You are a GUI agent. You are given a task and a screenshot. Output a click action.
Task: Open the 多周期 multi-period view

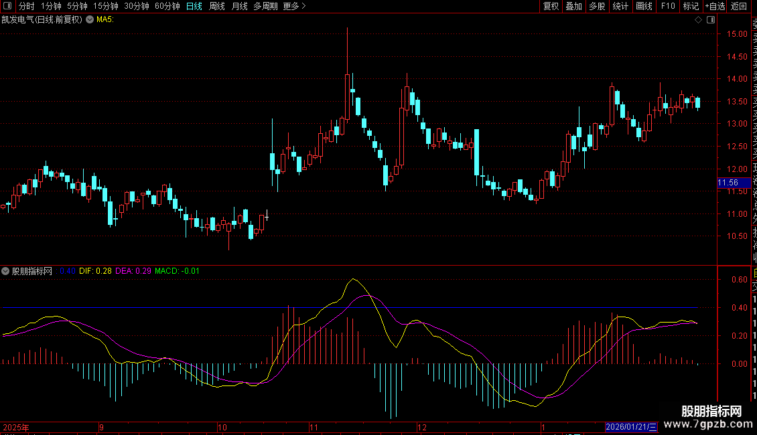coord(266,6)
